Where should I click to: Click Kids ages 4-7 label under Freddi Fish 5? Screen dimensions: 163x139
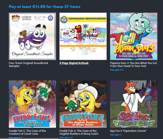tap(15, 138)
